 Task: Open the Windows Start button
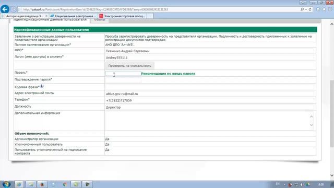tap(6, 184)
